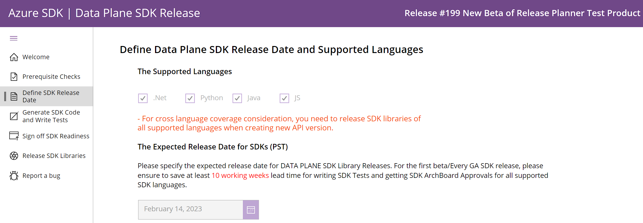The image size is (643, 223).
Task: Select the Prerequisite Checks document icon
Action: [x=14, y=76]
